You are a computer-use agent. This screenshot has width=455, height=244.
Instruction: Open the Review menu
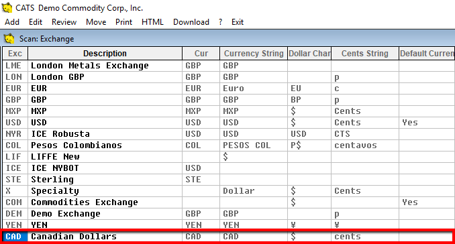64,22
